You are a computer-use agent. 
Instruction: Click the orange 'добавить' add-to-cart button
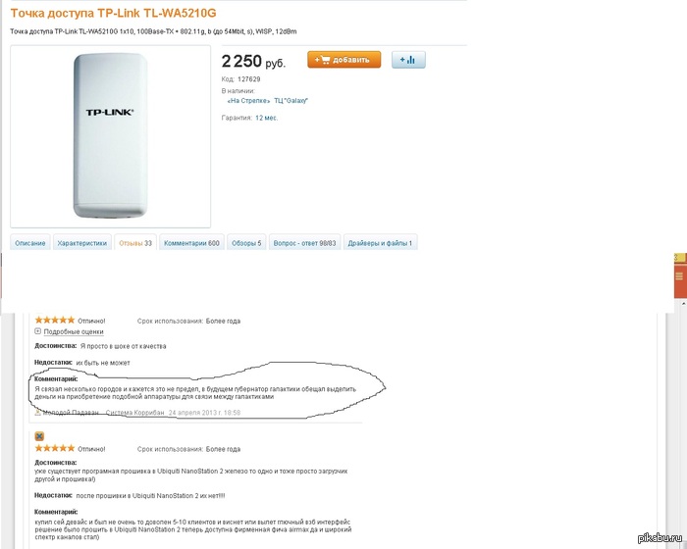tap(343, 60)
